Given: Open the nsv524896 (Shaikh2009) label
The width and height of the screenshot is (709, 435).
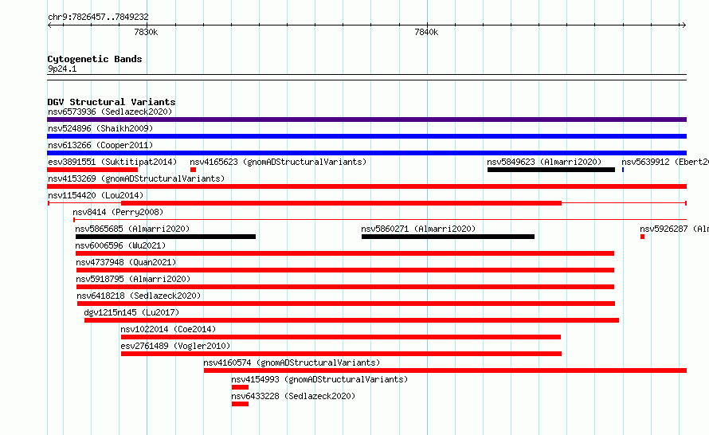Looking at the screenshot, I should [x=100, y=128].
